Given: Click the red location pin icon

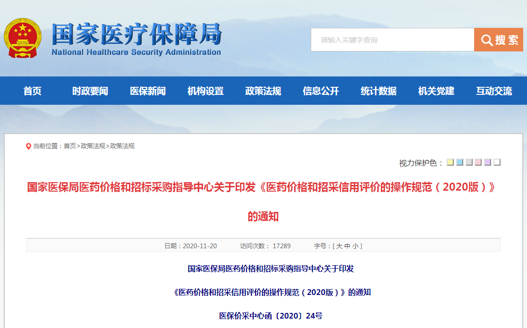Looking at the screenshot, I should (x=28, y=146).
